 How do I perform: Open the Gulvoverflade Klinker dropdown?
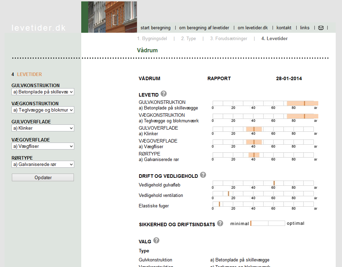coord(43,128)
